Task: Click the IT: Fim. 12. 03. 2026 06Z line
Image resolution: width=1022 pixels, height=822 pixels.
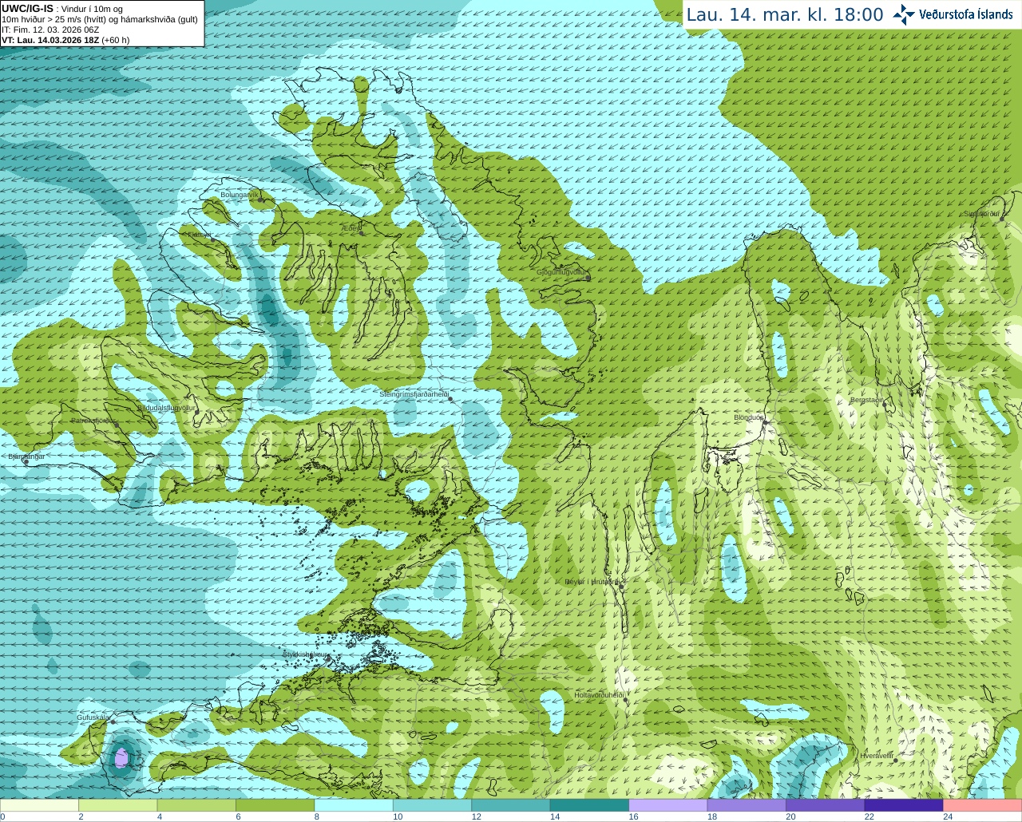Action: point(50,30)
